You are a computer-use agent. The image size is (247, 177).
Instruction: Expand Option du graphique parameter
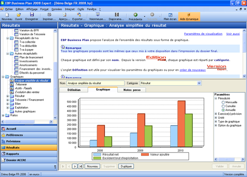216,126
